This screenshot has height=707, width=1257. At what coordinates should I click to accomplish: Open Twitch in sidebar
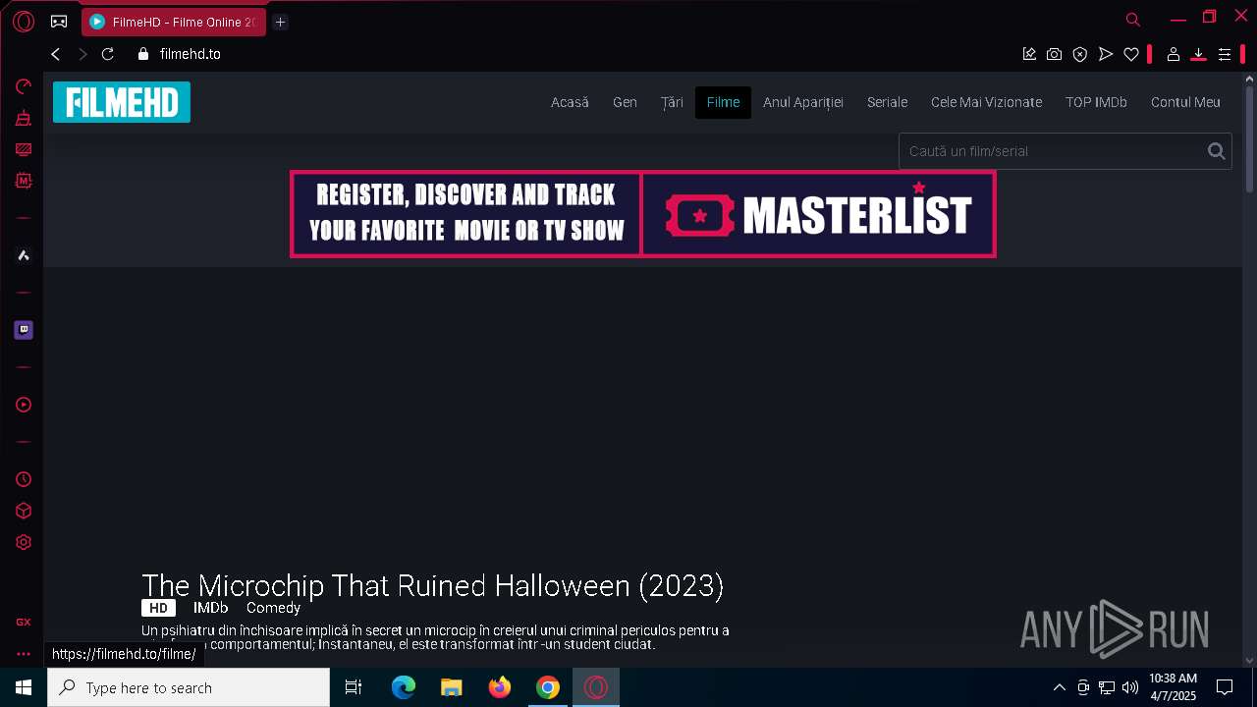coord(24,330)
